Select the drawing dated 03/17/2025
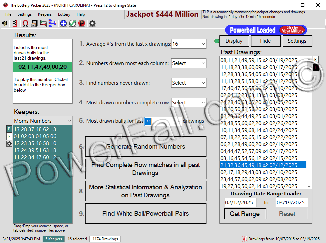 pyautogui.click(x=263, y=67)
